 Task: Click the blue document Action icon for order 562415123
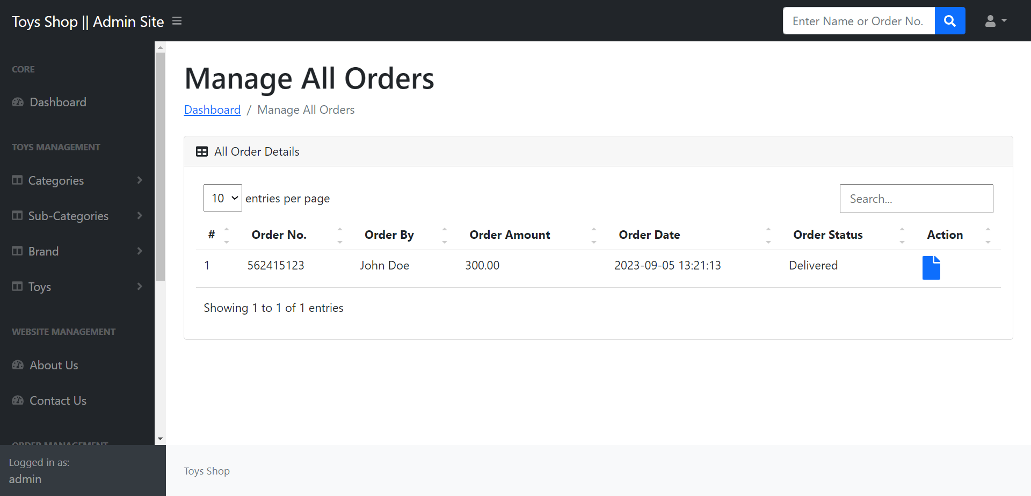tap(931, 267)
